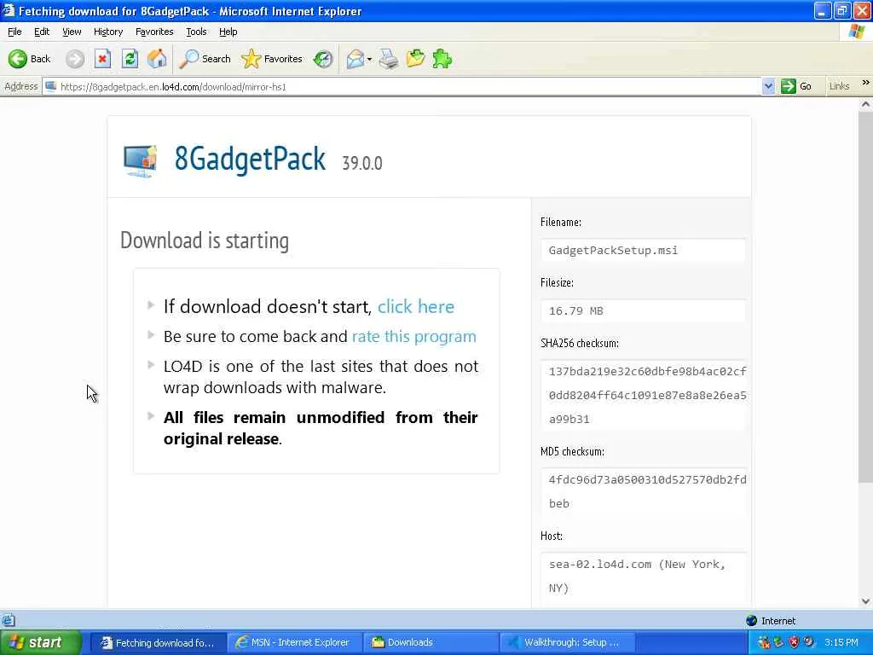Click the red shield security tray icon
The height and width of the screenshot is (655, 873).
(x=794, y=642)
